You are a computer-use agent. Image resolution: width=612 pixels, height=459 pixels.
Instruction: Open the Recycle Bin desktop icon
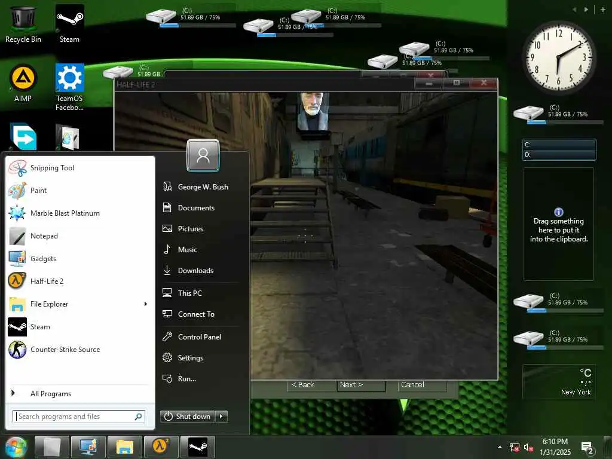pos(23,23)
